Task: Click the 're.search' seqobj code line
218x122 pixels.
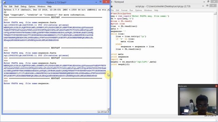Action: (x=134, y=62)
